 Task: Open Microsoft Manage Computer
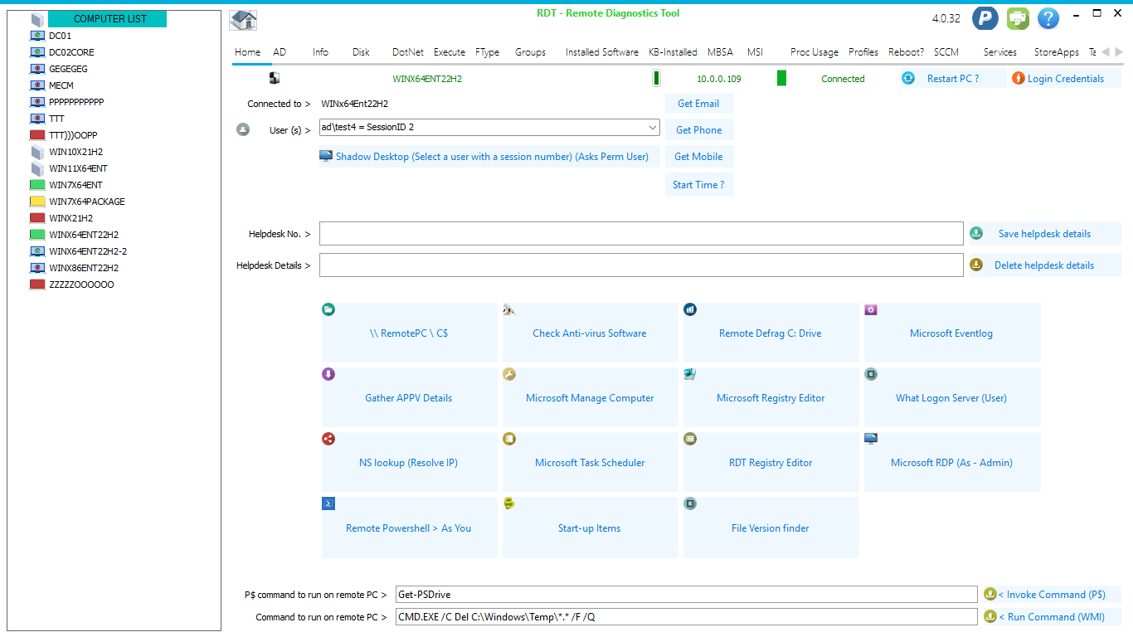coord(590,397)
